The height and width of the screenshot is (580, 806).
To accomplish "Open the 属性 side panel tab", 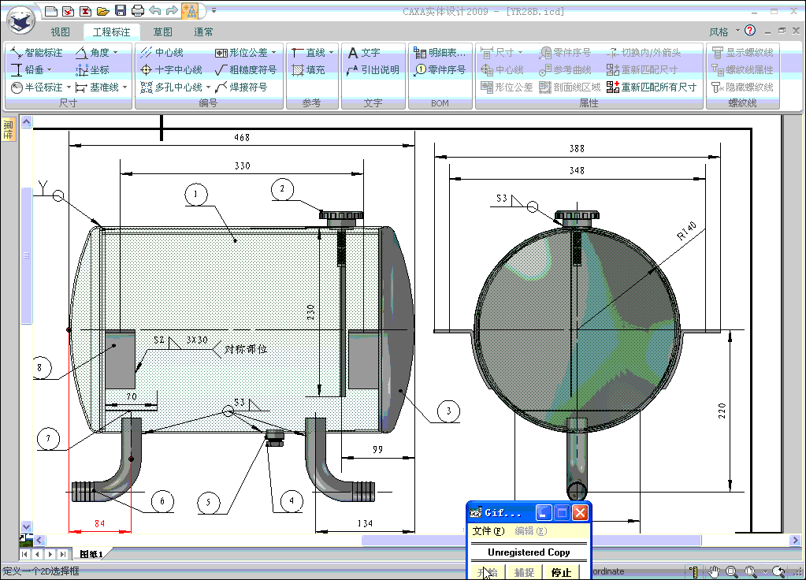I will [8, 128].
